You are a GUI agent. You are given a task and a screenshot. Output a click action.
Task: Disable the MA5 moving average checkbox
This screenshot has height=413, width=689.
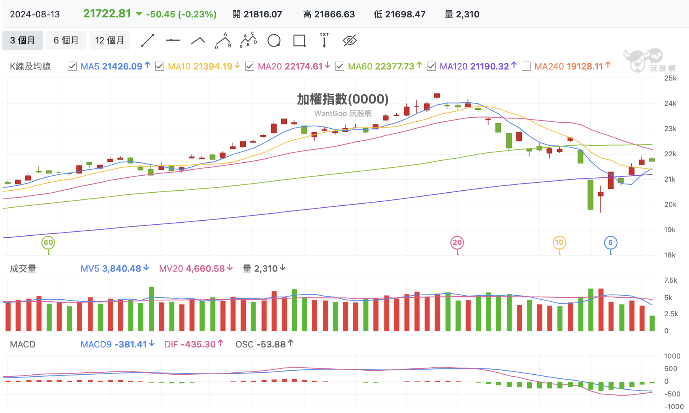[72, 66]
